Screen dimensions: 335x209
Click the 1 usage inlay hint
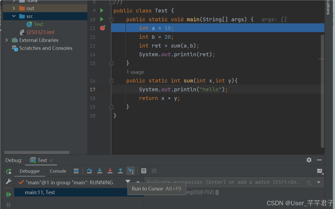click(135, 72)
